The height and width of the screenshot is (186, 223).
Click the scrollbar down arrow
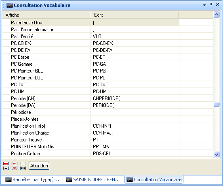(216, 154)
